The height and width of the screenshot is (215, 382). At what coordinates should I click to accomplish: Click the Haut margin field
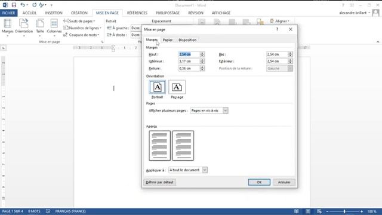[189, 54]
